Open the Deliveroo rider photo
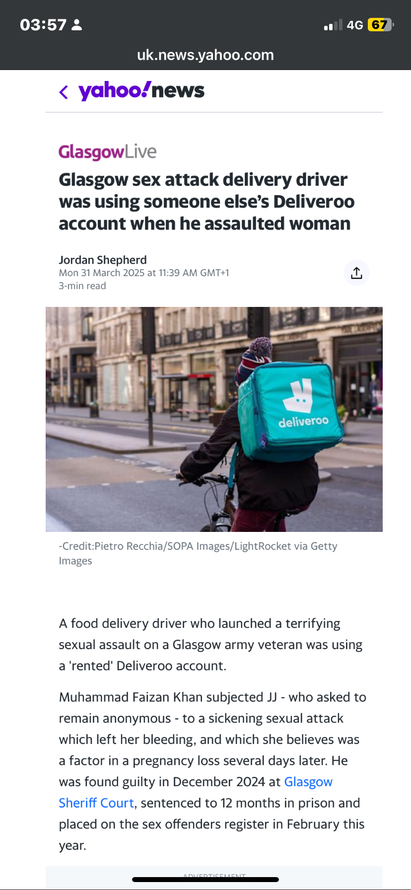The image size is (411, 890). click(x=214, y=419)
